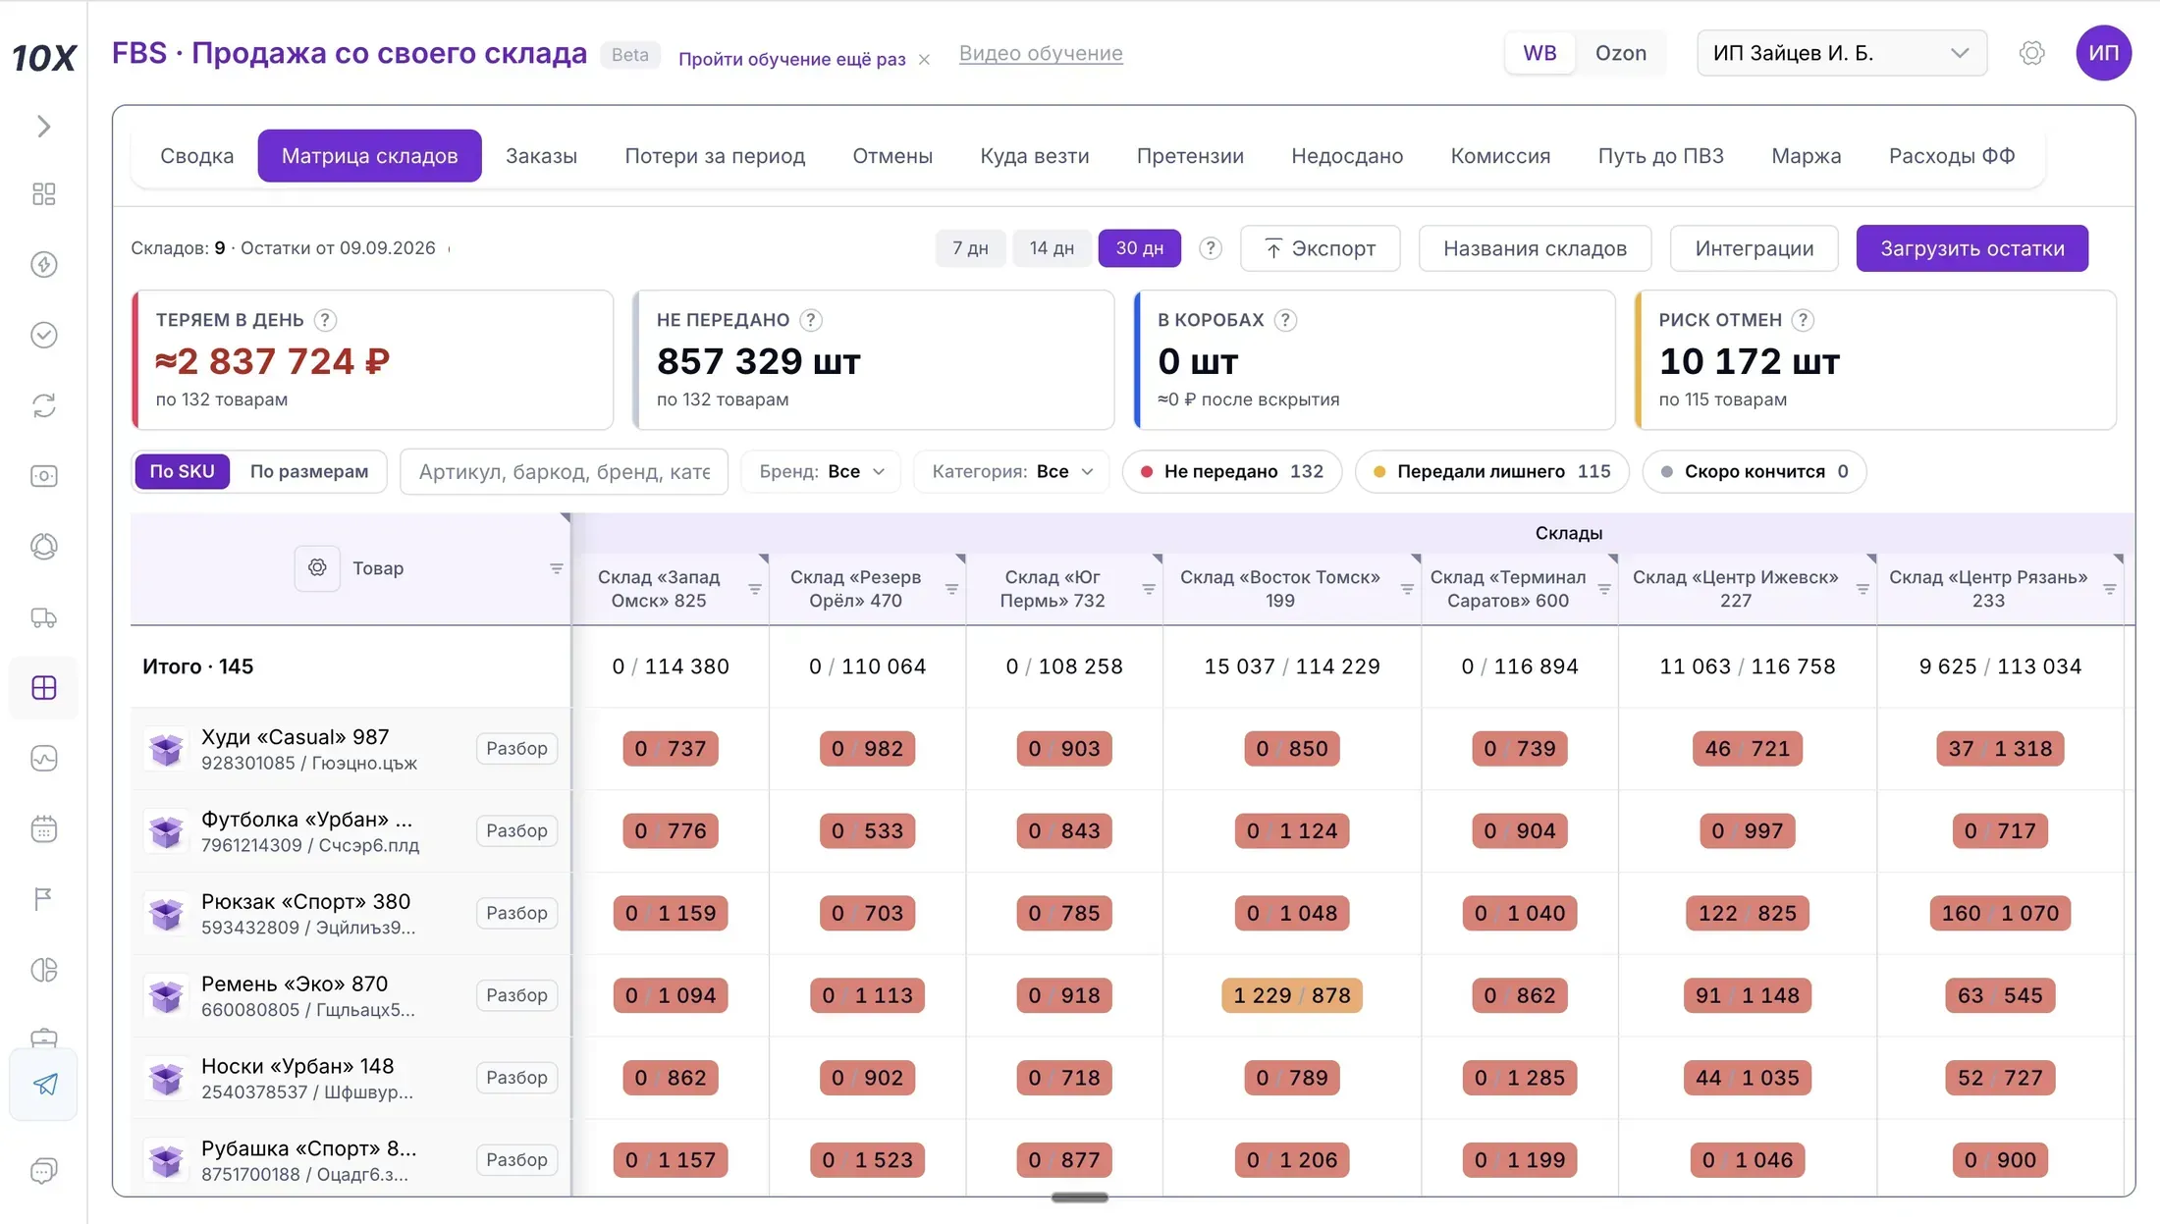
Task: Open the delivery truck sidebar icon
Action: tap(43, 617)
